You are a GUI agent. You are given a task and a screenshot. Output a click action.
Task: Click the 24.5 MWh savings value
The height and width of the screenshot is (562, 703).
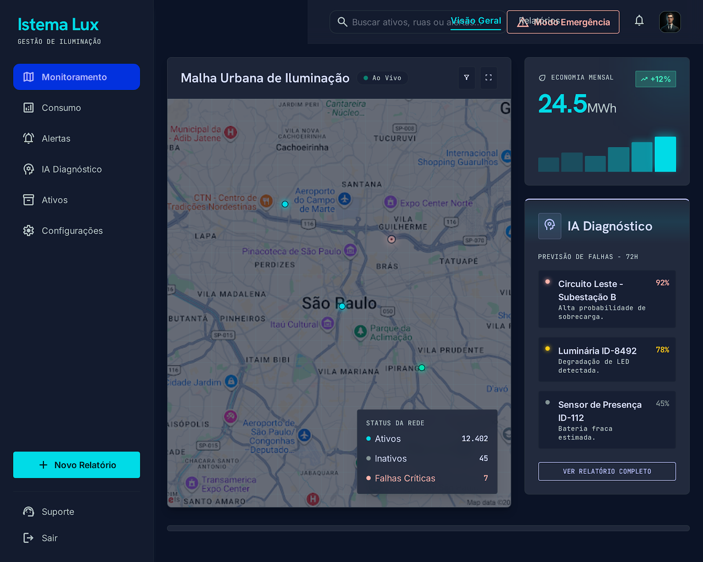pos(577,104)
